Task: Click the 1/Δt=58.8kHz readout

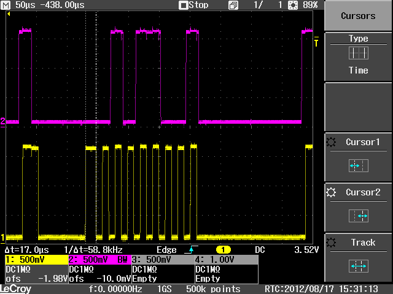Action: pos(93,250)
